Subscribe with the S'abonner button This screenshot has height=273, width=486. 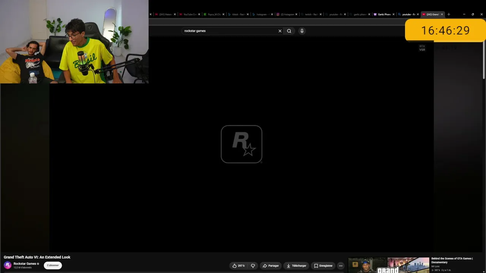[x=53, y=265]
